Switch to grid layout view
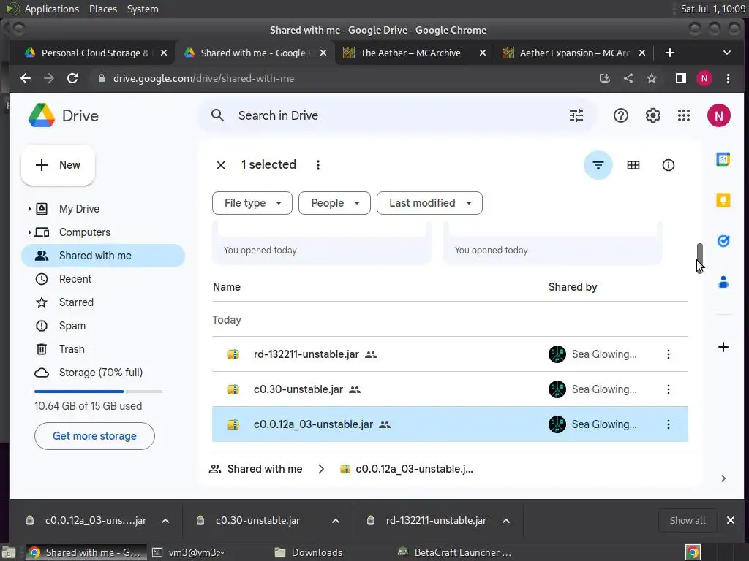The image size is (749, 561). [633, 165]
